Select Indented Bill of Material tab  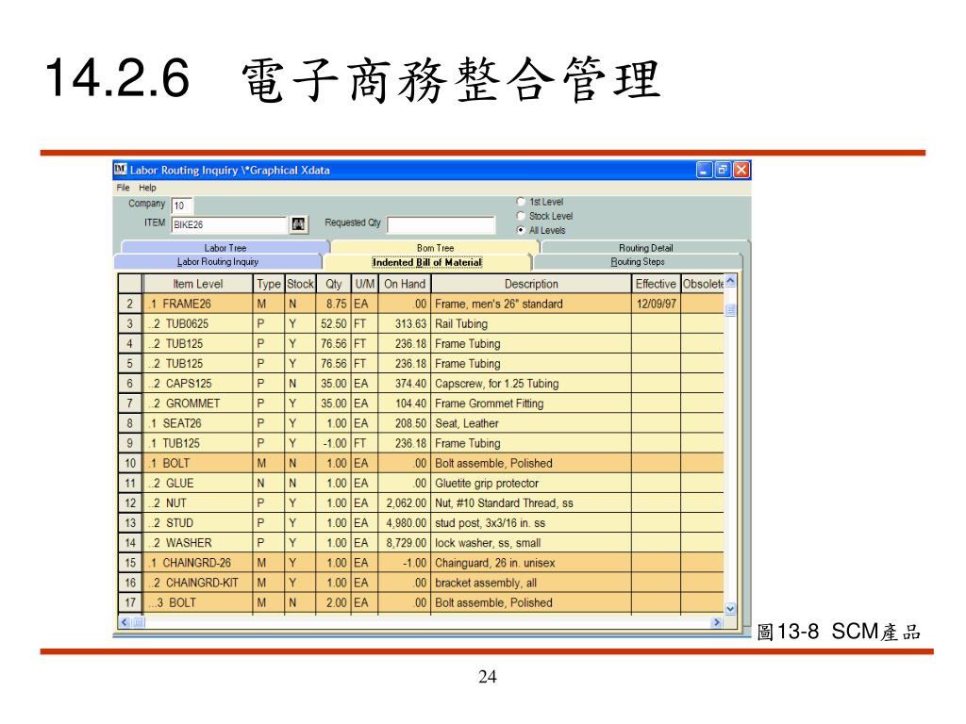427,262
